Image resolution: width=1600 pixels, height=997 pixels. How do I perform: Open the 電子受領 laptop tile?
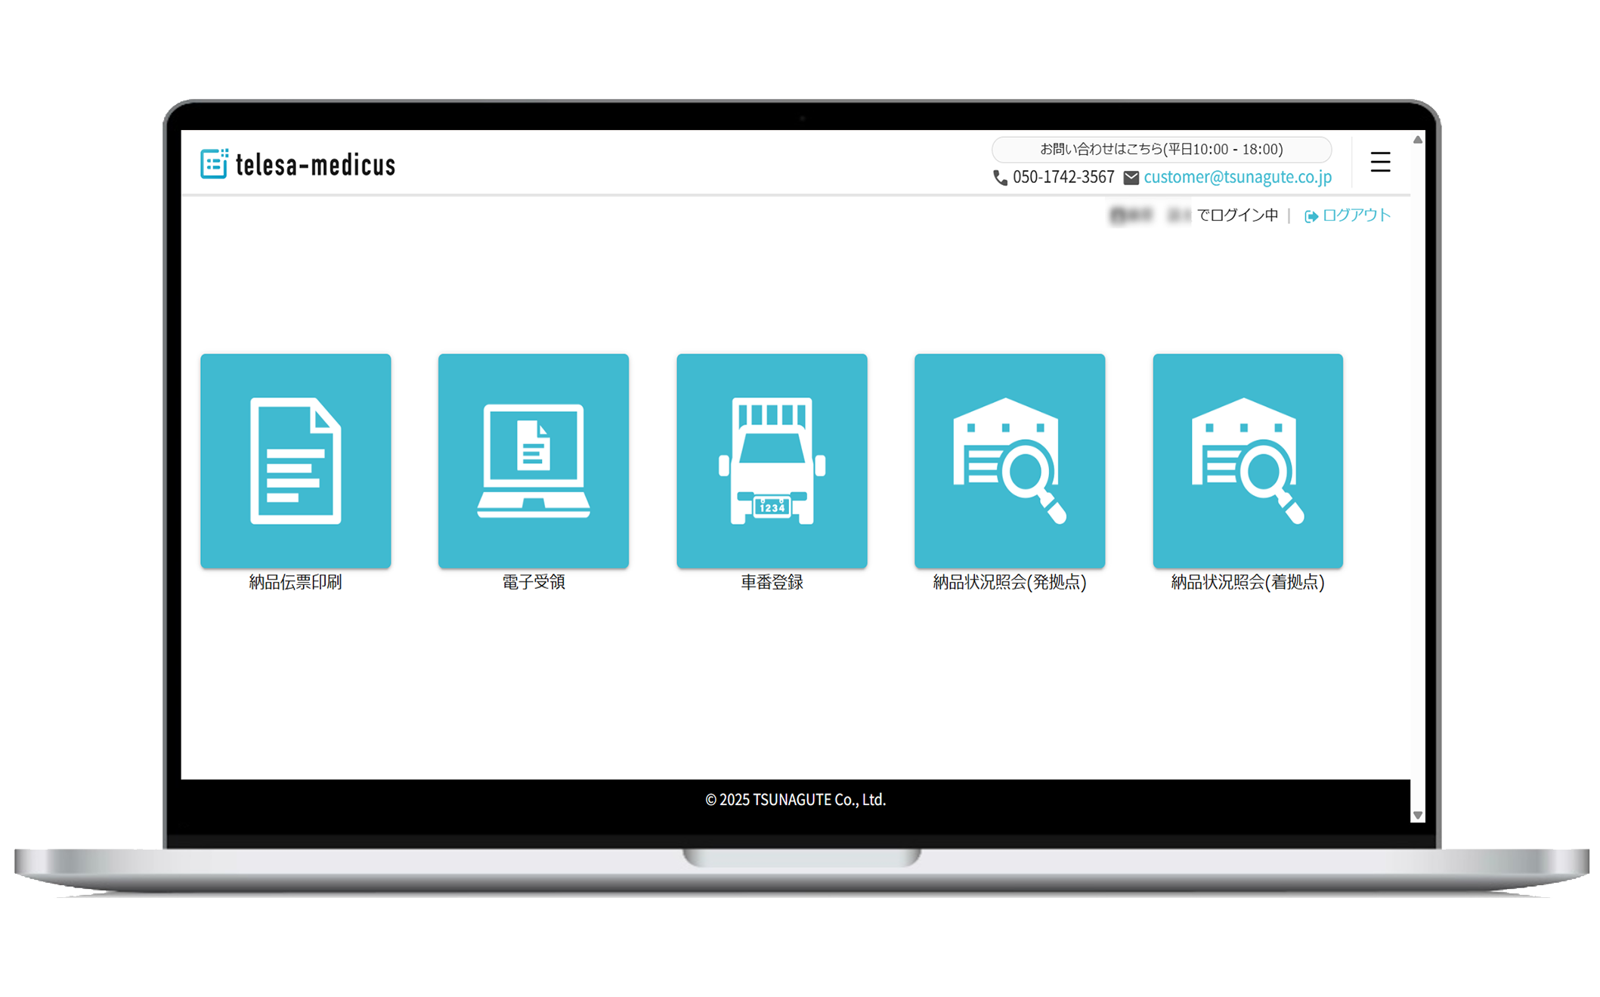coord(533,460)
